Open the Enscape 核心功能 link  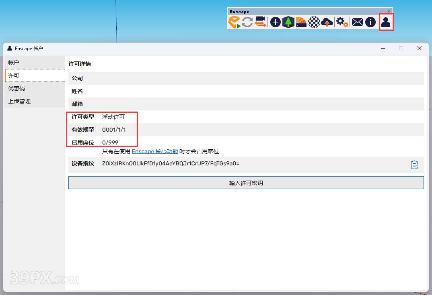[155, 151]
